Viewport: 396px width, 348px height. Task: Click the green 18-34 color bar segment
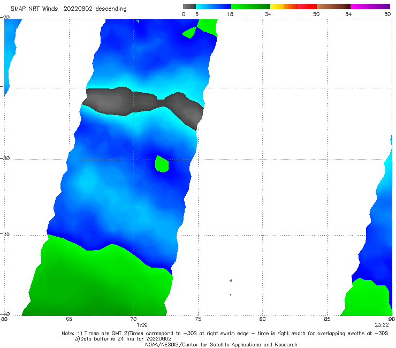250,6
